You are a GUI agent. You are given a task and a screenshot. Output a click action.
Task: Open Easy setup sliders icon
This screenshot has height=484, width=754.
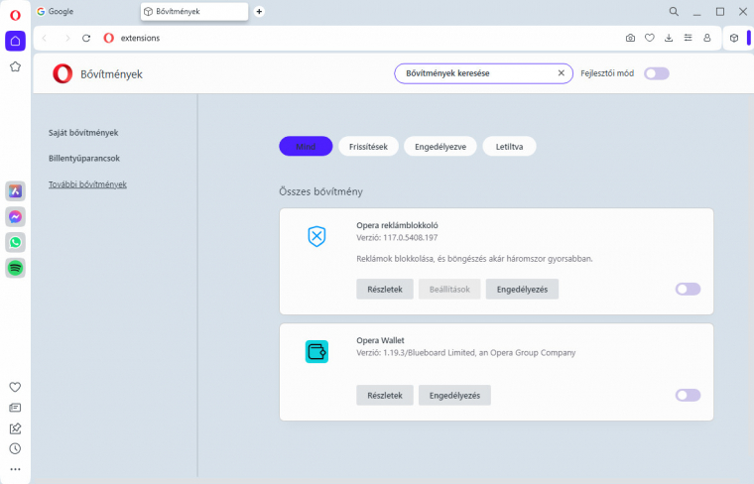click(x=689, y=38)
